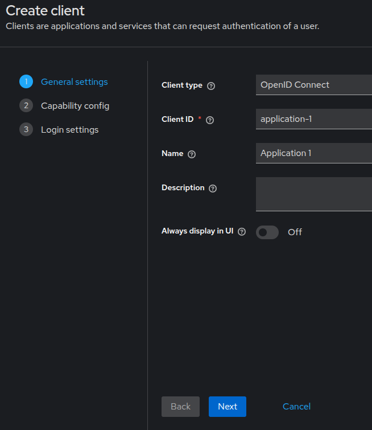Click the question mark next to Name

(x=192, y=154)
